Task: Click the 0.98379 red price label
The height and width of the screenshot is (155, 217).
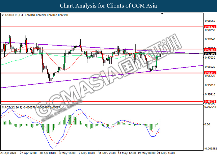Action: coord(210,27)
